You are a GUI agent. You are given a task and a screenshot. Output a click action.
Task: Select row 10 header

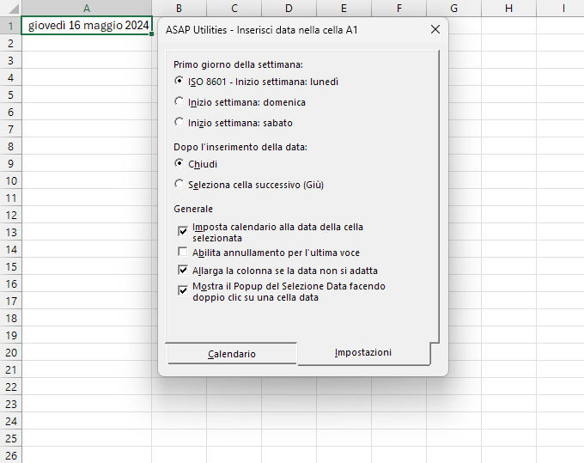tap(11, 180)
